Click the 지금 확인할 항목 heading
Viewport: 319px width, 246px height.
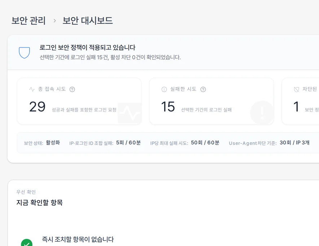click(39, 203)
